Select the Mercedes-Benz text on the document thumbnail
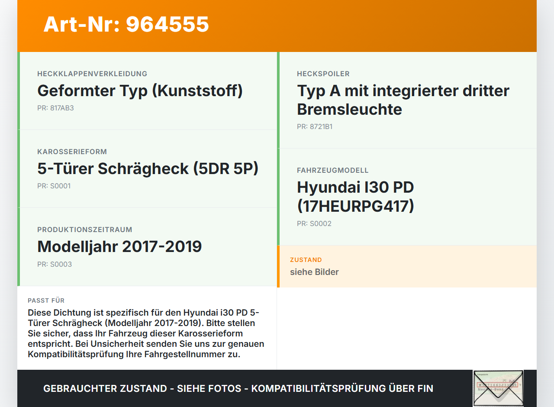Screen dimensions: 554x407 pos(491,389)
